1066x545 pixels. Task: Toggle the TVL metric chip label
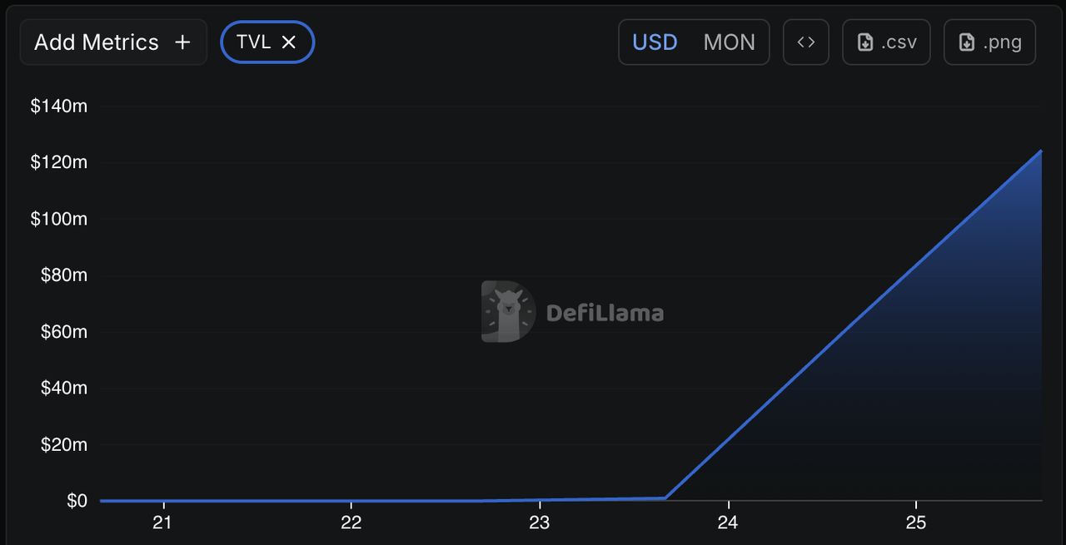[253, 42]
